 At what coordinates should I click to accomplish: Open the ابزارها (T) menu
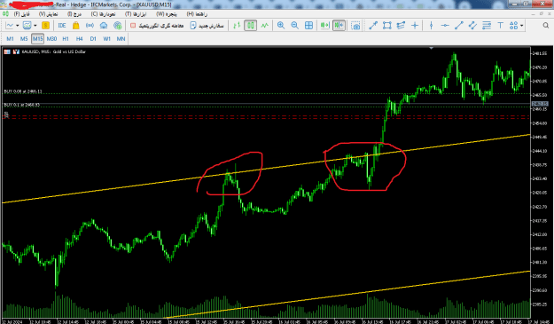tap(136, 14)
